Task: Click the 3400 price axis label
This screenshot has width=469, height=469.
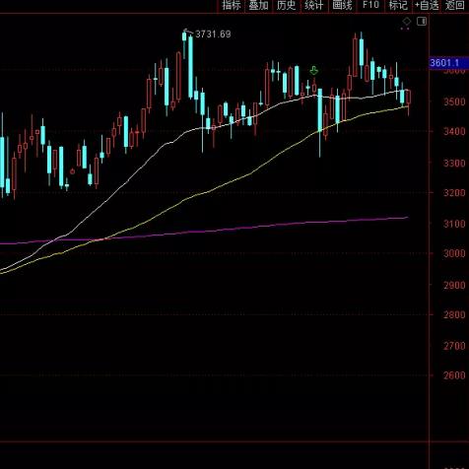Action: [454, 131]
